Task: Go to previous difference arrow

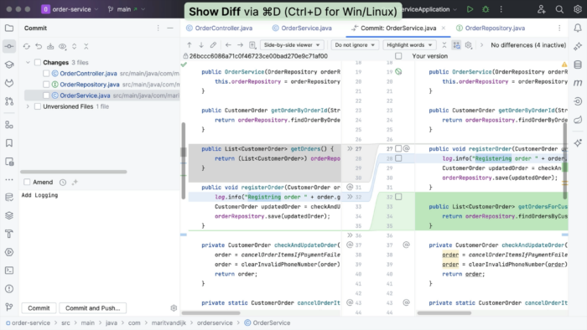Action: click(x=190, y=45)
